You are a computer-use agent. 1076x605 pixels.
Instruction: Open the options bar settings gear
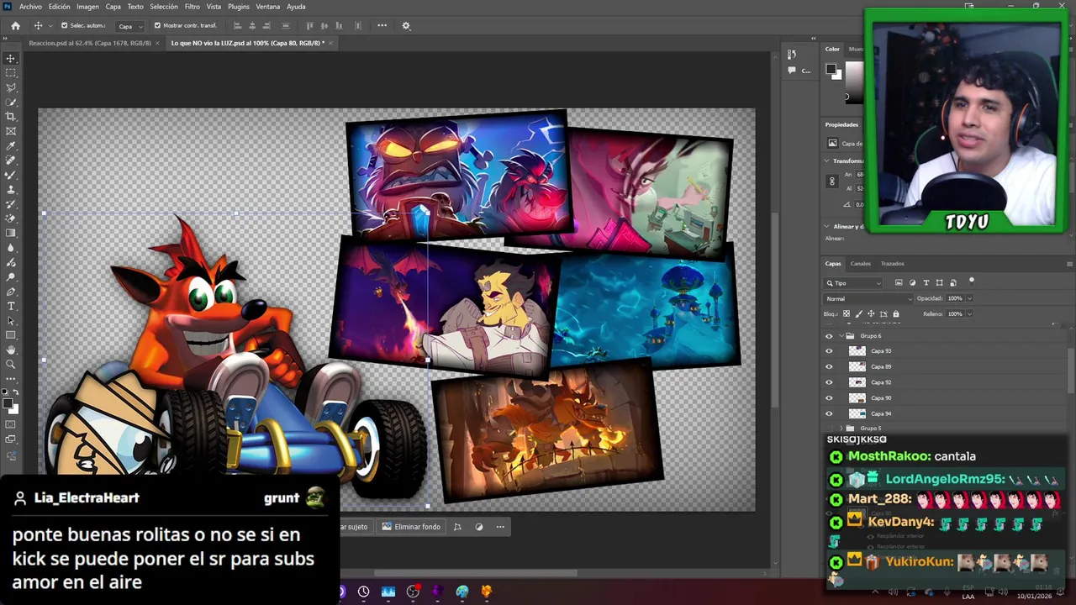[x=406, y=26]
